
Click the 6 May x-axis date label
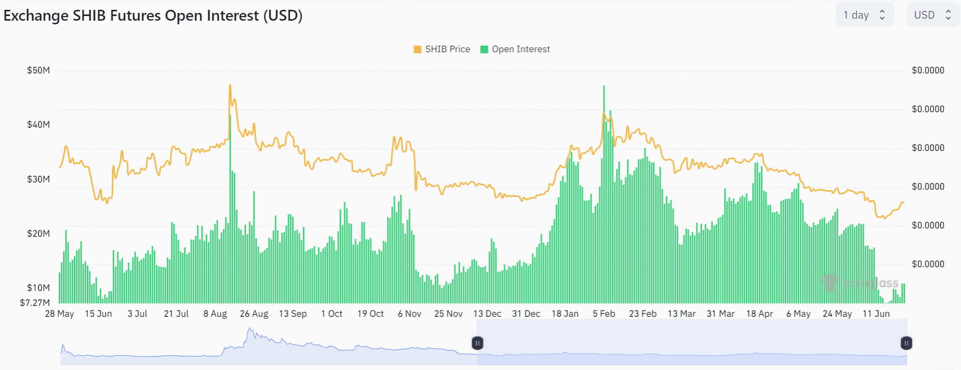click(x=798, y=314)
